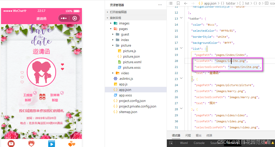275x147 pixels.
Task: Switch to the Console tab in the debugger
Action: [199, 143]
